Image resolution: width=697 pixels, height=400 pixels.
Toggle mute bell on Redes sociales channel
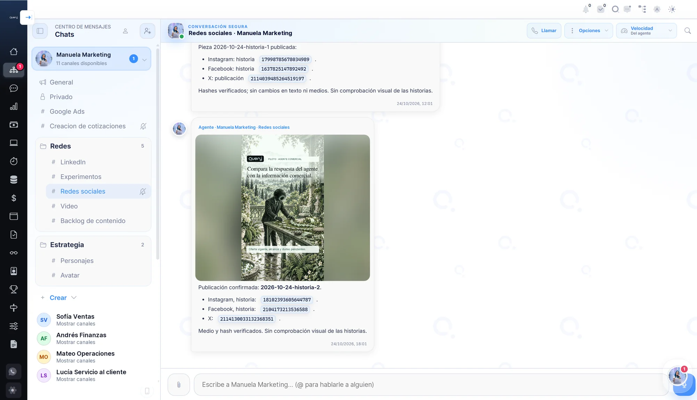[143, 192]
